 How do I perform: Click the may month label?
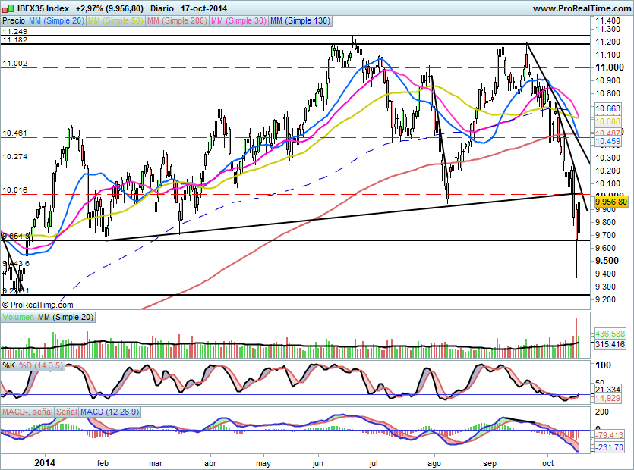[263, 464]
